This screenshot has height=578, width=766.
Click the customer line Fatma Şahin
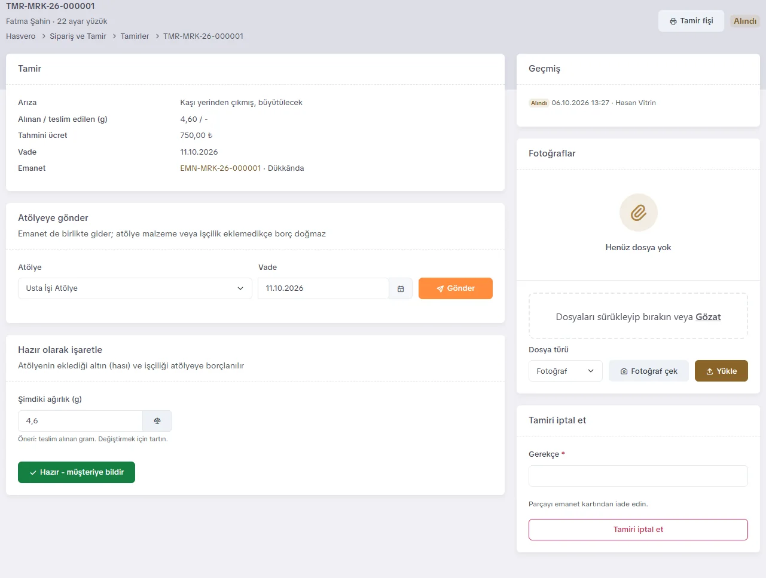(57, 21)
